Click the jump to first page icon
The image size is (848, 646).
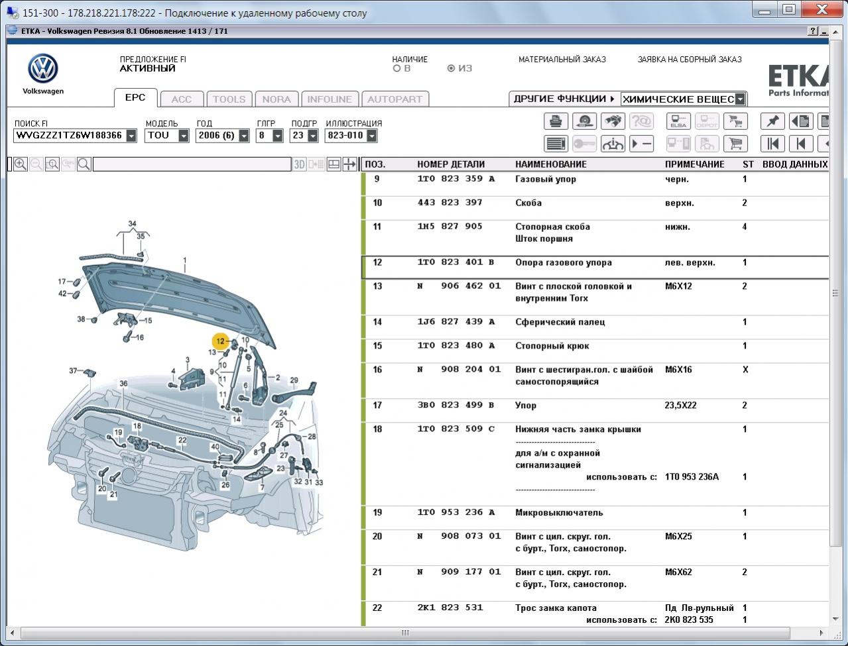coord(772,144)
